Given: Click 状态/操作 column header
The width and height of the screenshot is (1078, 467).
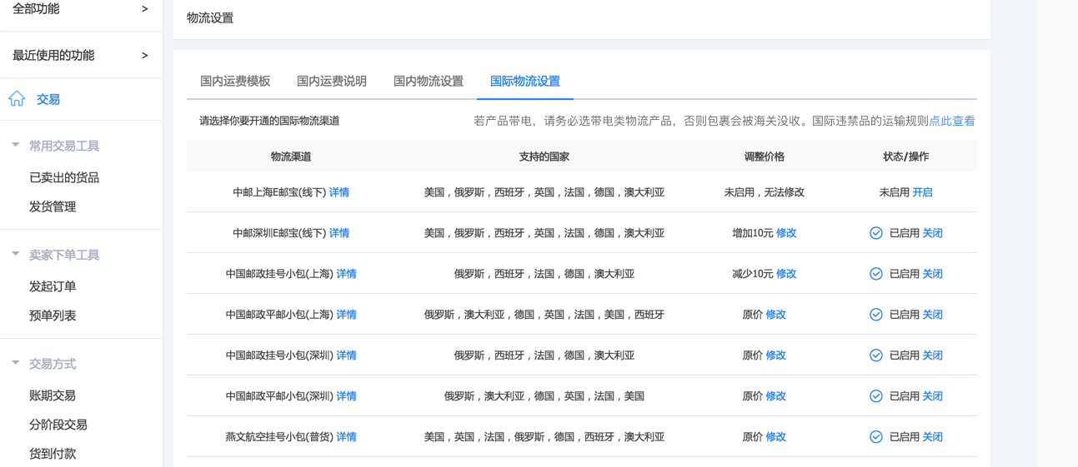Looking at the screenshot, I should click(x=906, y=156).
